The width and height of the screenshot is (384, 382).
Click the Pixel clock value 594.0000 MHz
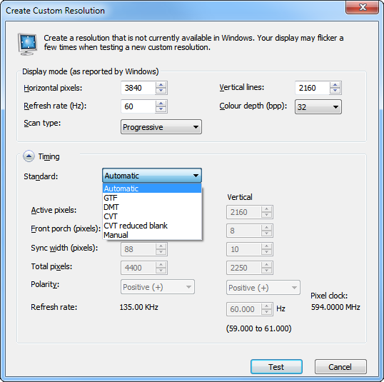335,307
